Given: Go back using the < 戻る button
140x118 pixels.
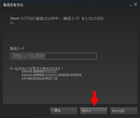Looking at the screenshot, I should pyautogui.click(x=64, y=111).
